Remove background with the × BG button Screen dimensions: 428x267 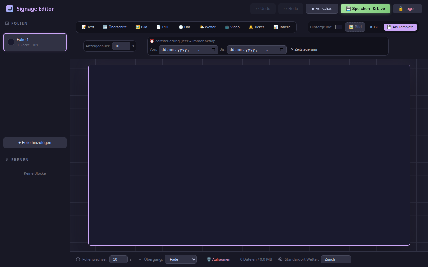(374, 27)
